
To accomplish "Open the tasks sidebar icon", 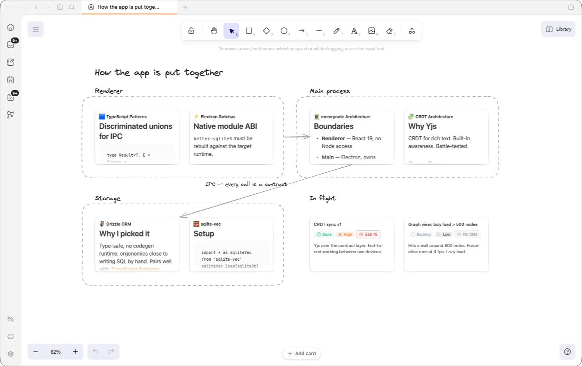I will click(x=11, y=97).
